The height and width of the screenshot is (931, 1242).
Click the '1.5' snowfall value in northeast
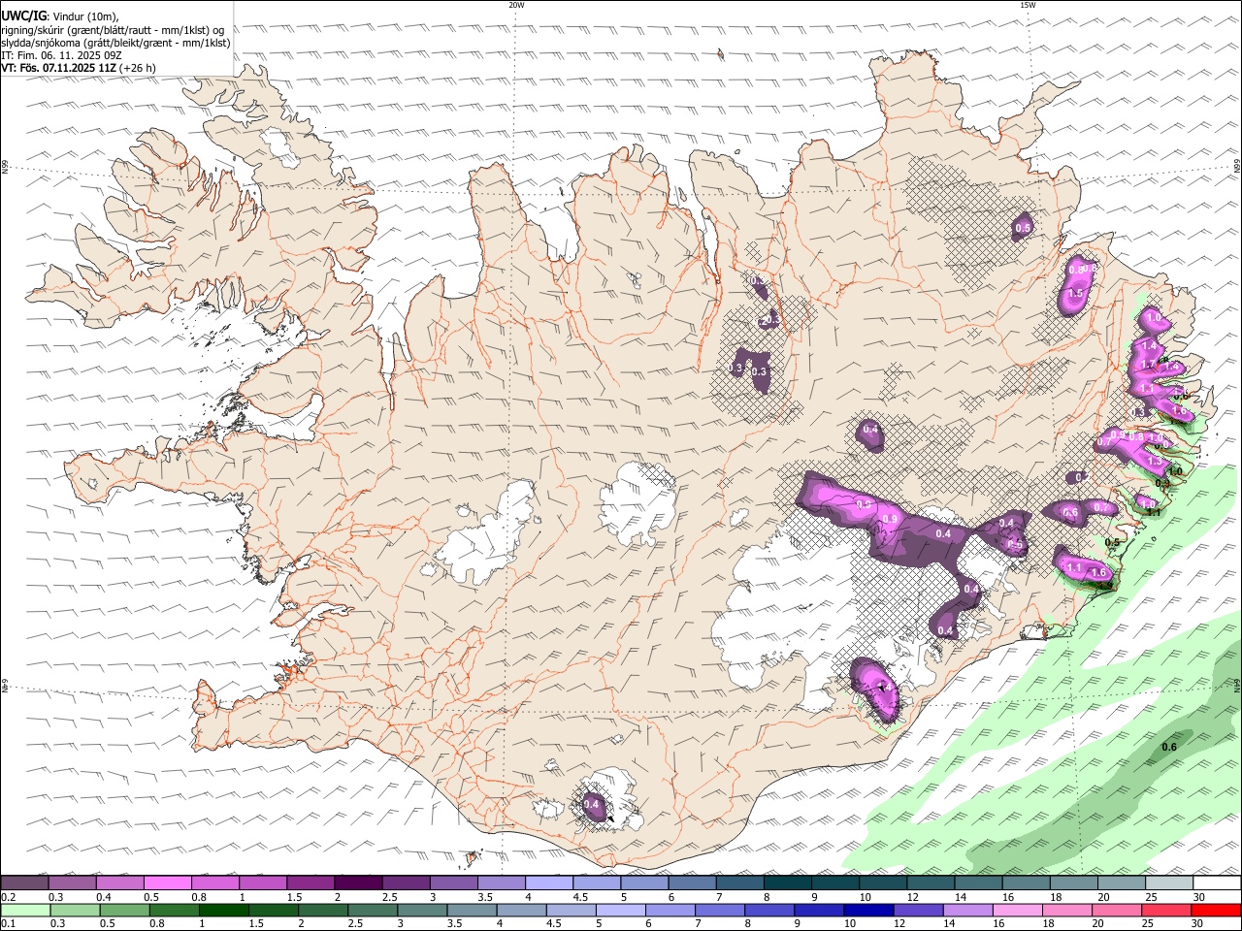click(x=1075, y=293)
